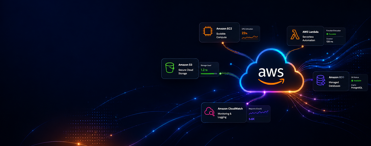Click the Requests (Count) label

coord(255,108)
